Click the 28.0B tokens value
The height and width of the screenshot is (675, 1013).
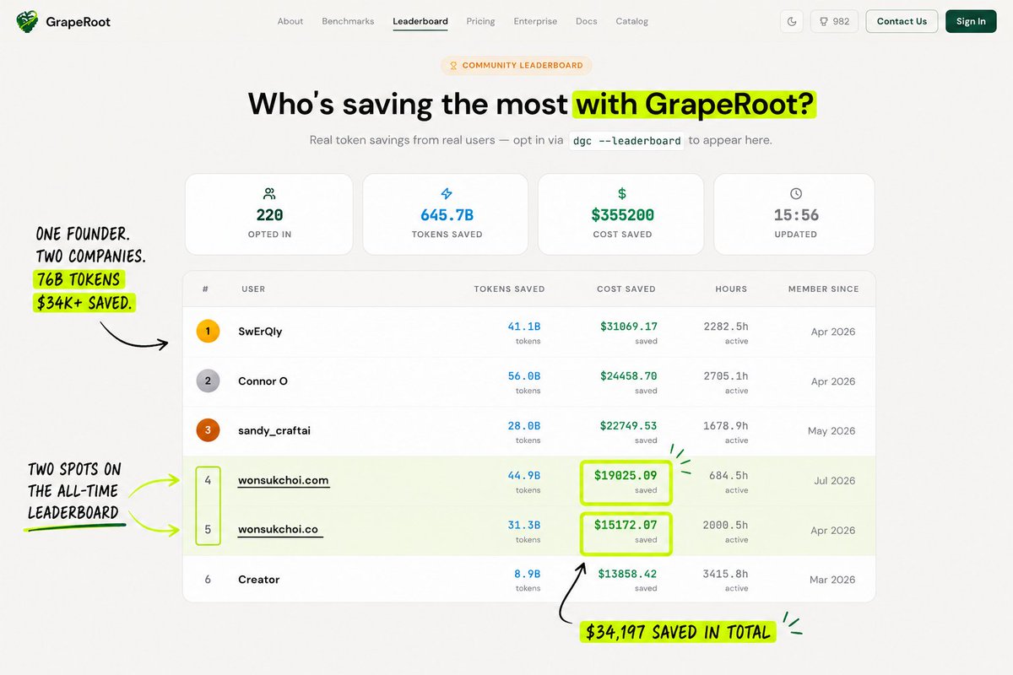(x=524, y=424)
